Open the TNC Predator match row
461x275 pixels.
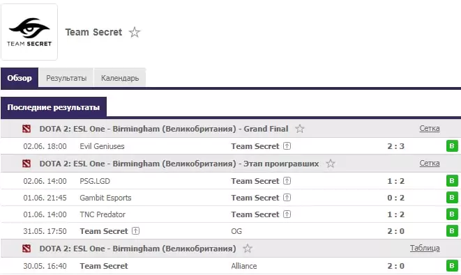[x=231, y=214]
